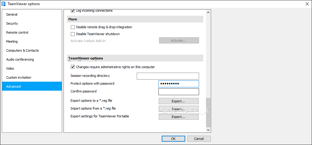This screenshot has height=145, width=312.
Task: Select the Audio conferencing category
Action: pyautogui.click(x=32, y=59)
